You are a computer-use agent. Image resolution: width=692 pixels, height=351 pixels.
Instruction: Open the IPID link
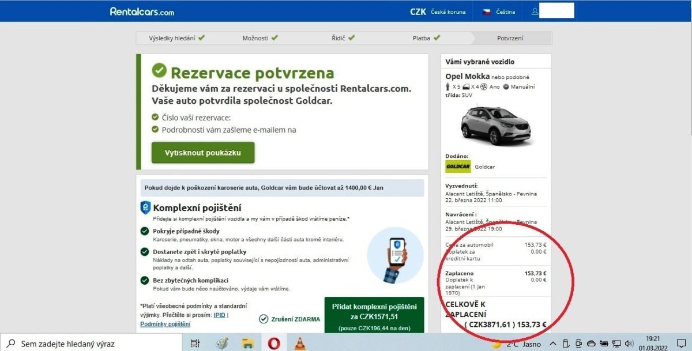219,315
